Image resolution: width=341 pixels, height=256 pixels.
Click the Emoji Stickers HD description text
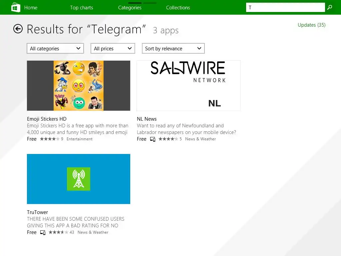pyautogui.click(x=77, y=129)
